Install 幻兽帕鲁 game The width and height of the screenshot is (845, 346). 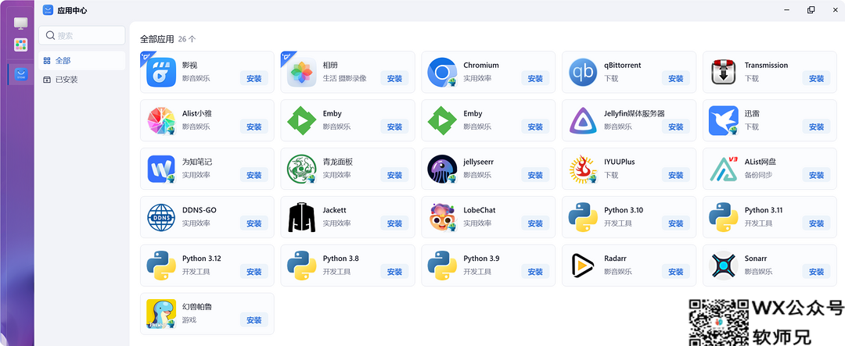click(x=253, y=321)
